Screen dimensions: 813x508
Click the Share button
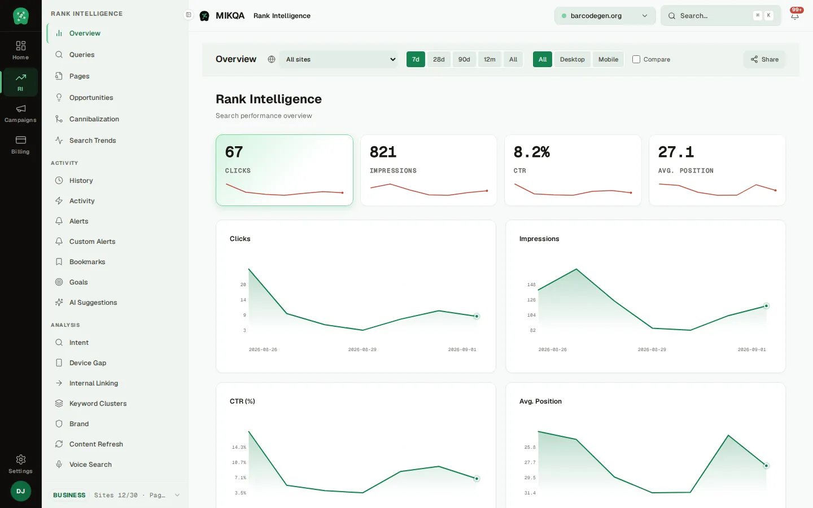click(x=764, y=59)
